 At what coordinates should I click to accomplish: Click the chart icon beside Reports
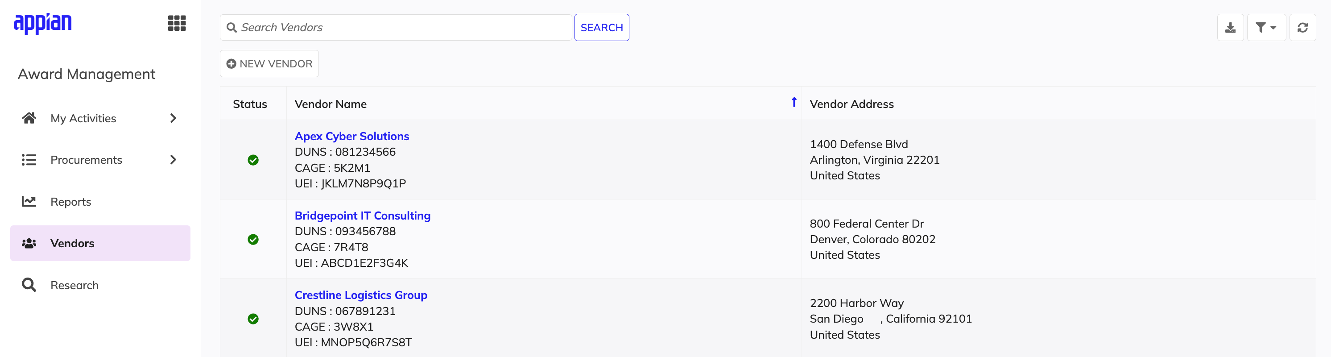point(29,202)
